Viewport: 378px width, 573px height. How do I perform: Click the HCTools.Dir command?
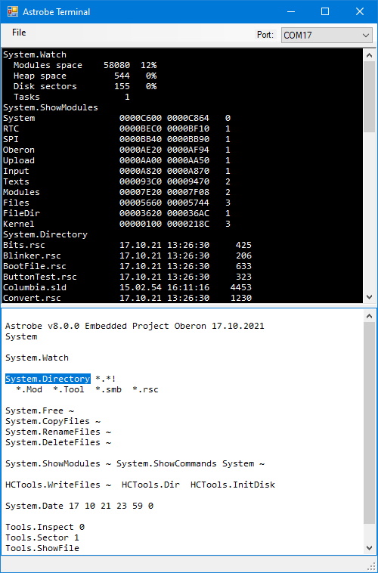point(150,485)
